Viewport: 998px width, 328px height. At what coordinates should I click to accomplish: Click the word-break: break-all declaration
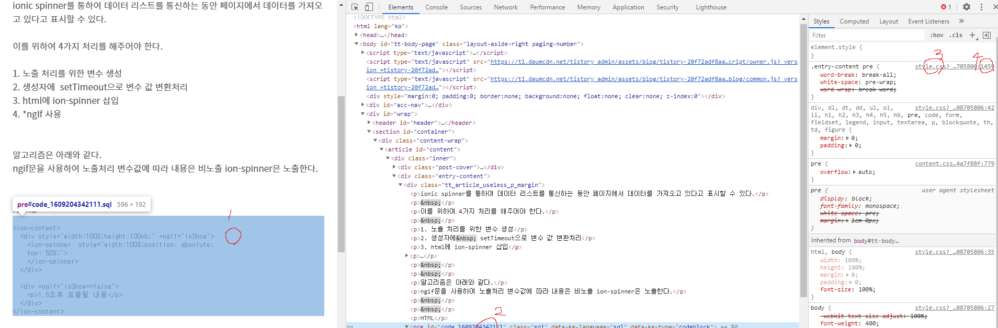(x=858, y=75)
